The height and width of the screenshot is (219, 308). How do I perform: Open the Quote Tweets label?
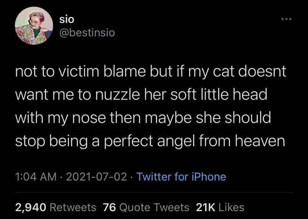pos(154,207)
